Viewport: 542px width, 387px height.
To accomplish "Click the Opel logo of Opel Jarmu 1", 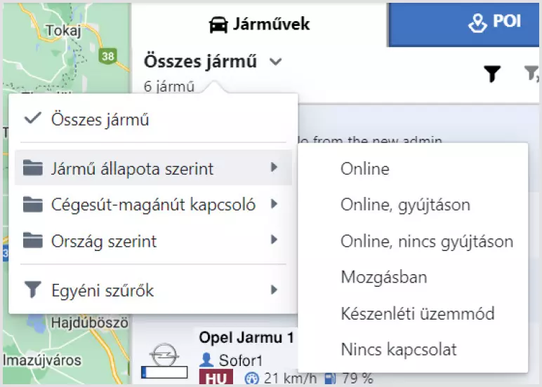I will pos(164,355).
